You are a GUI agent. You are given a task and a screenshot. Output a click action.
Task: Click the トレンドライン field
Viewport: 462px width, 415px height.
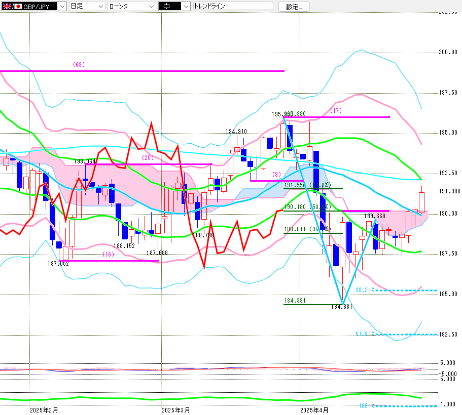[233, 6]
